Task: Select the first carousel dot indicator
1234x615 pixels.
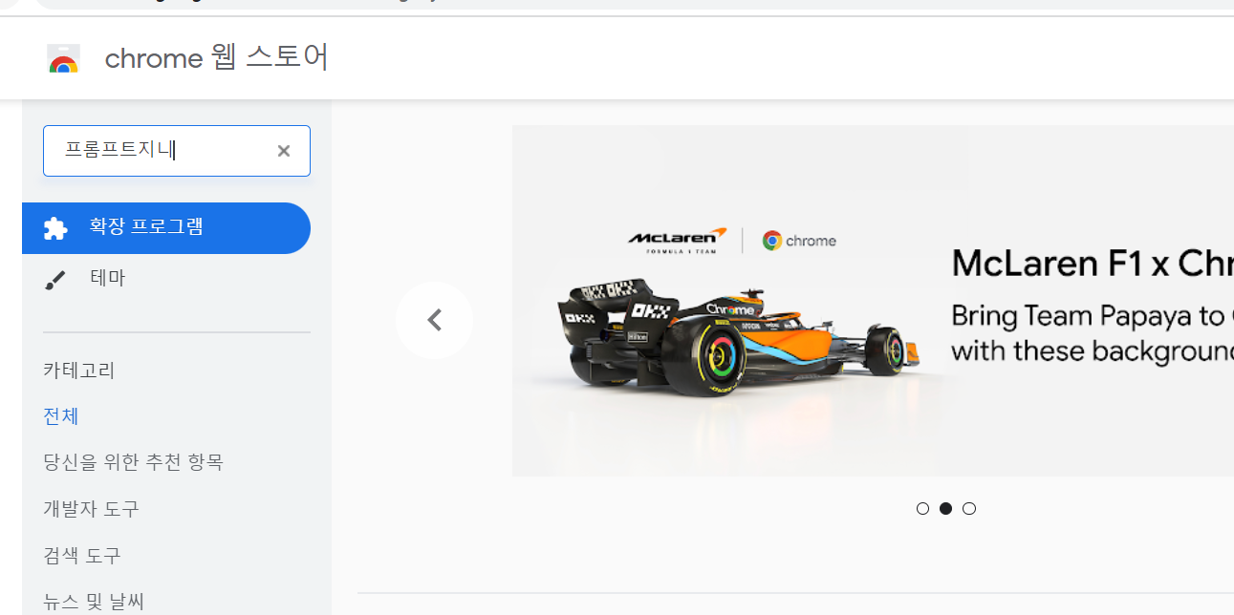Action: [x=922, y=508]
